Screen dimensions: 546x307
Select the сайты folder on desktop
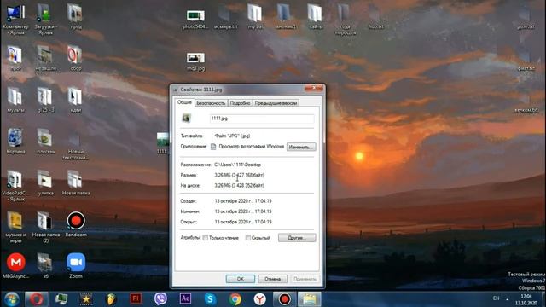315,14
